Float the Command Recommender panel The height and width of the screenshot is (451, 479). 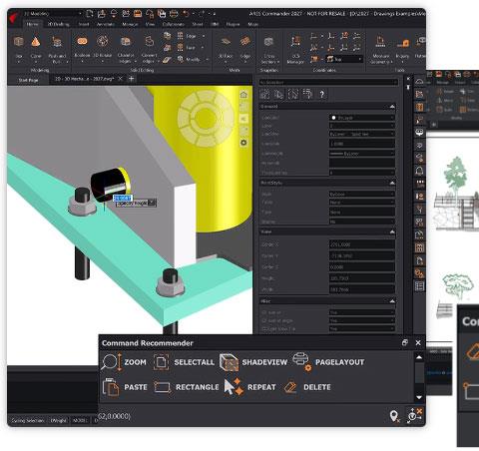pyautogui.click(x=405, y=342)
